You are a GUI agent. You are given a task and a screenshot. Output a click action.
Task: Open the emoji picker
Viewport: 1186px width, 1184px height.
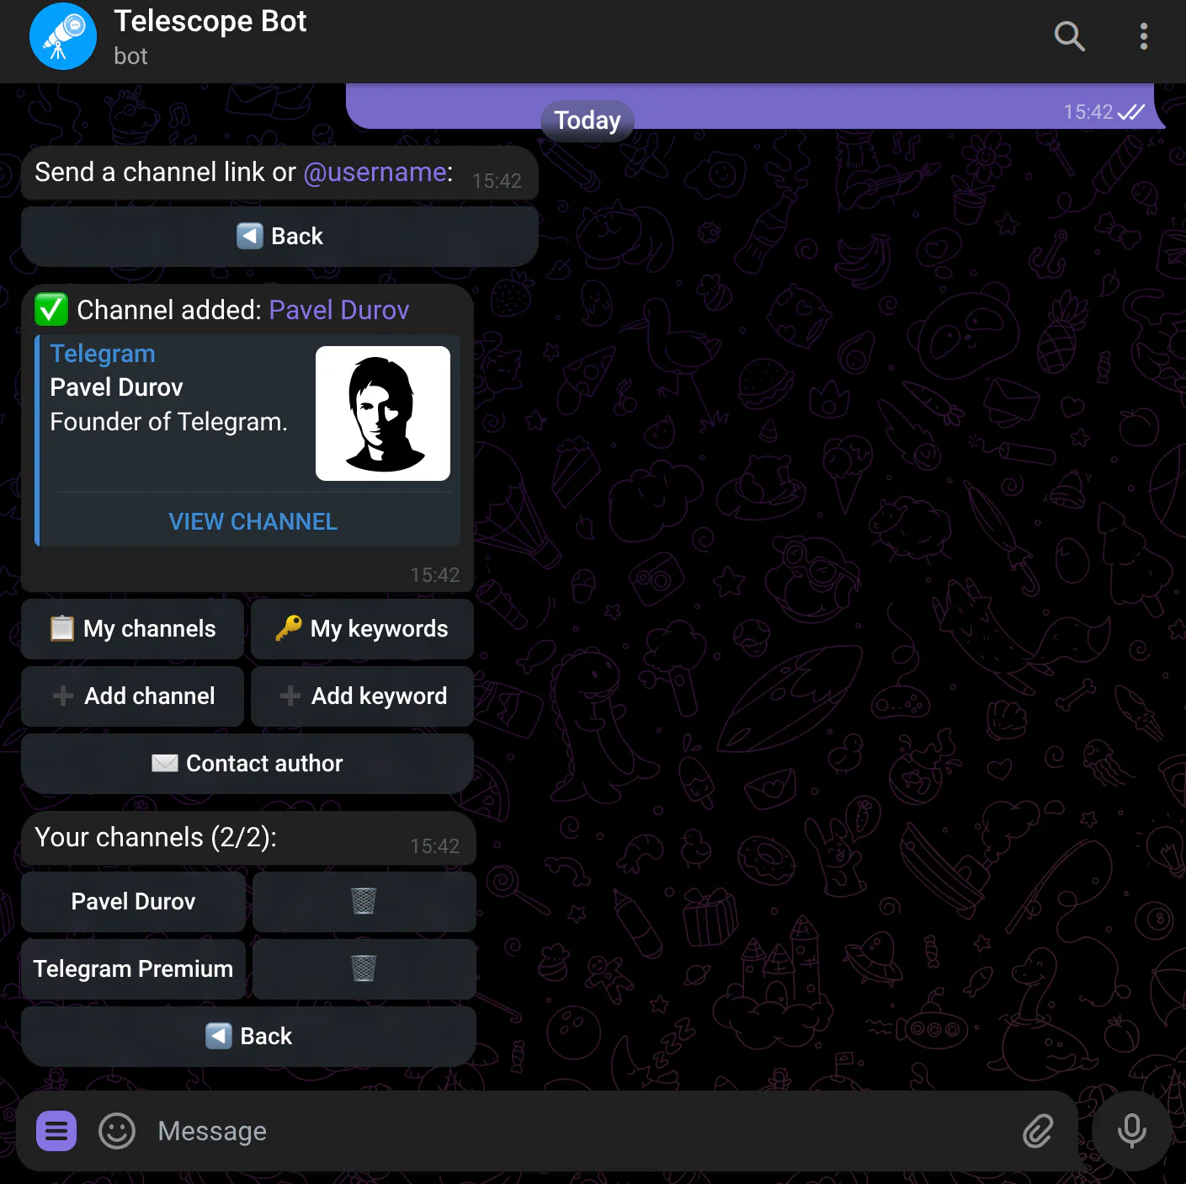coord(117,1131)
